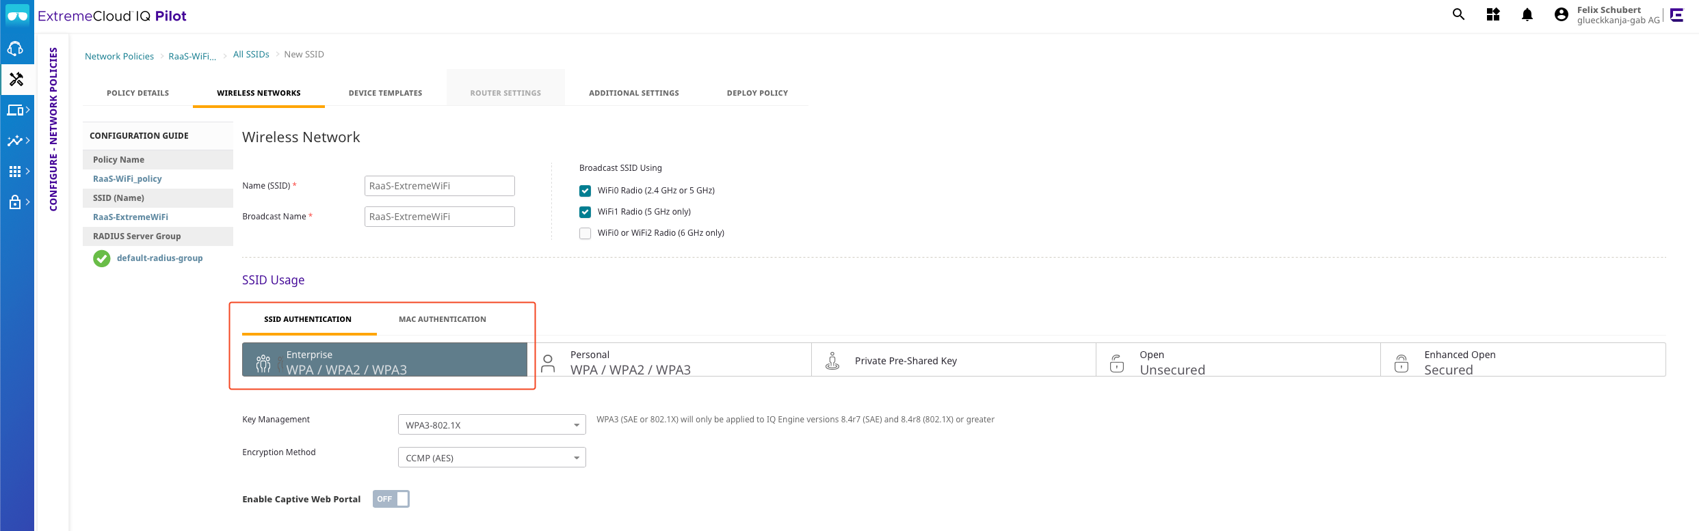Image resolution: width=1699 pixels, height=531 pixels.
Task: Switch to MAC Authentication tab
Action: point(443,319)
